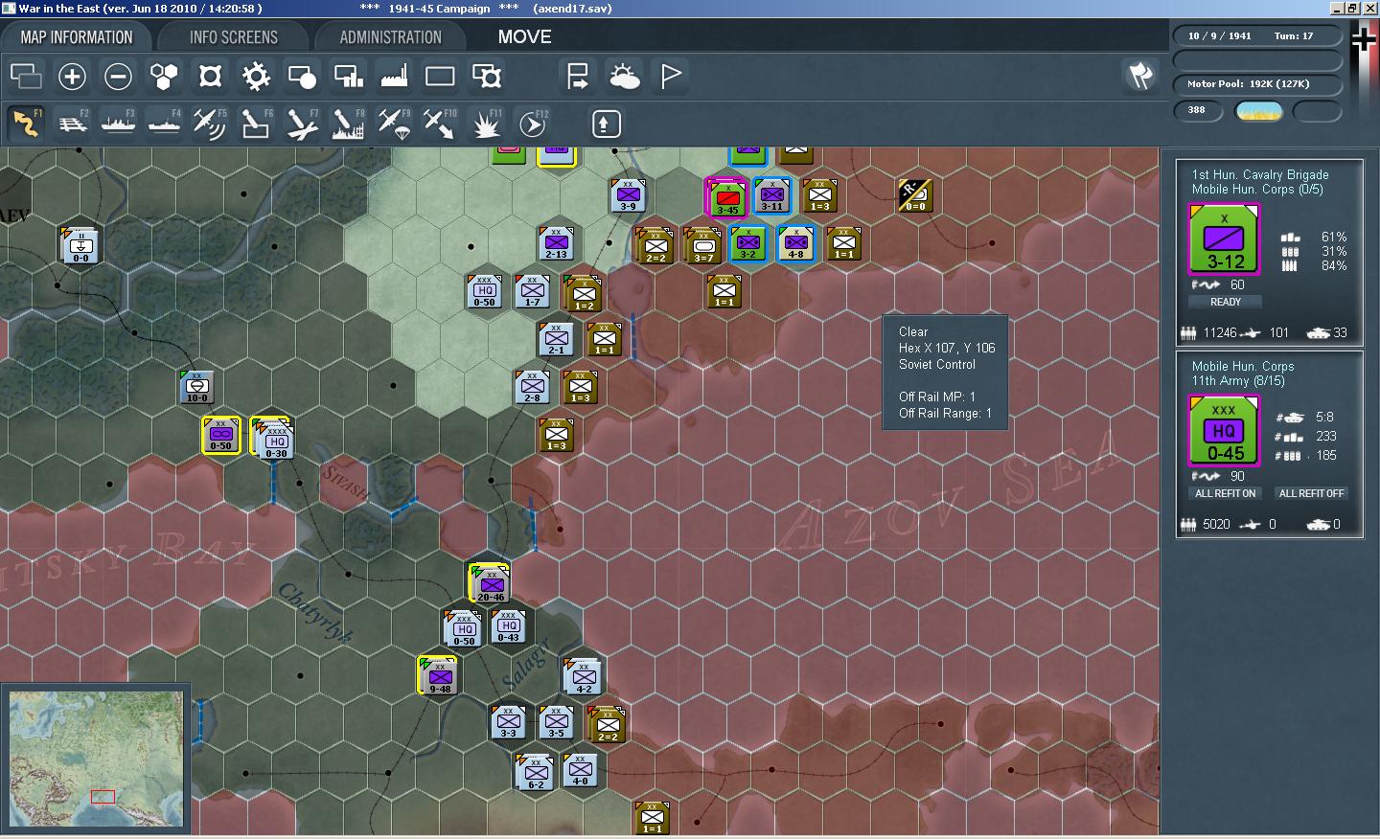
Task: Toggle the hex grid display icon
Action: (x=164, y=77)
